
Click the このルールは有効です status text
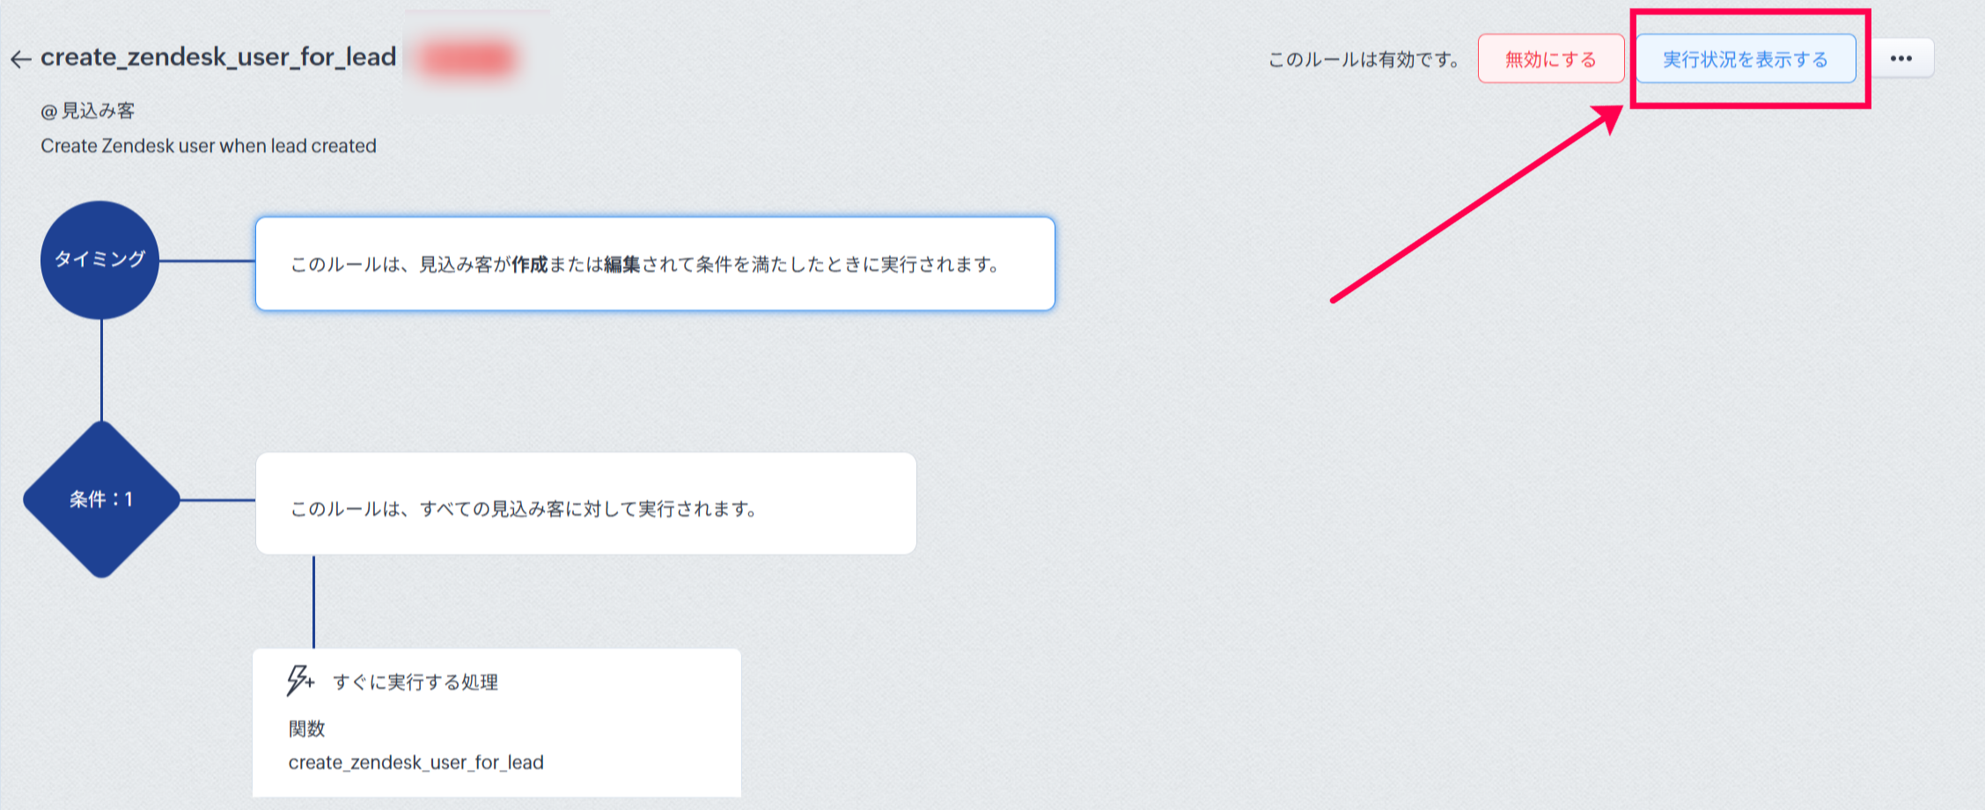pos(1364,60)
